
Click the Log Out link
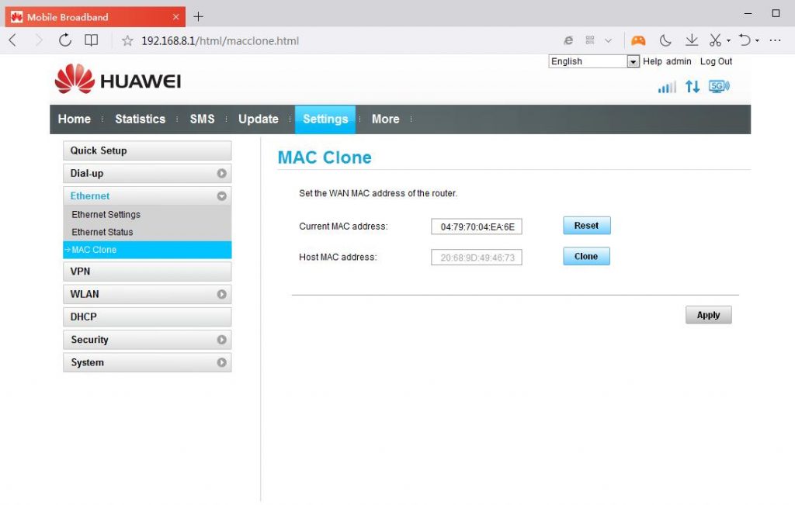click(715, 61)
